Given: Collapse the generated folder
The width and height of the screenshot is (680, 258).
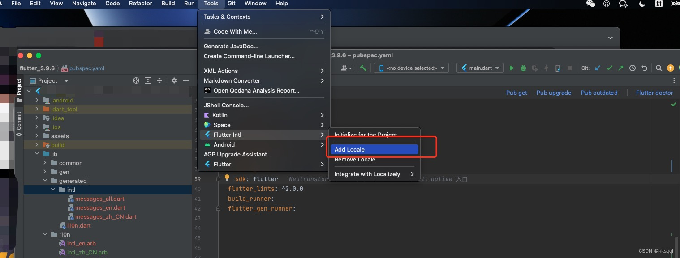Looking at the screenshot, I should click(45, 181).
